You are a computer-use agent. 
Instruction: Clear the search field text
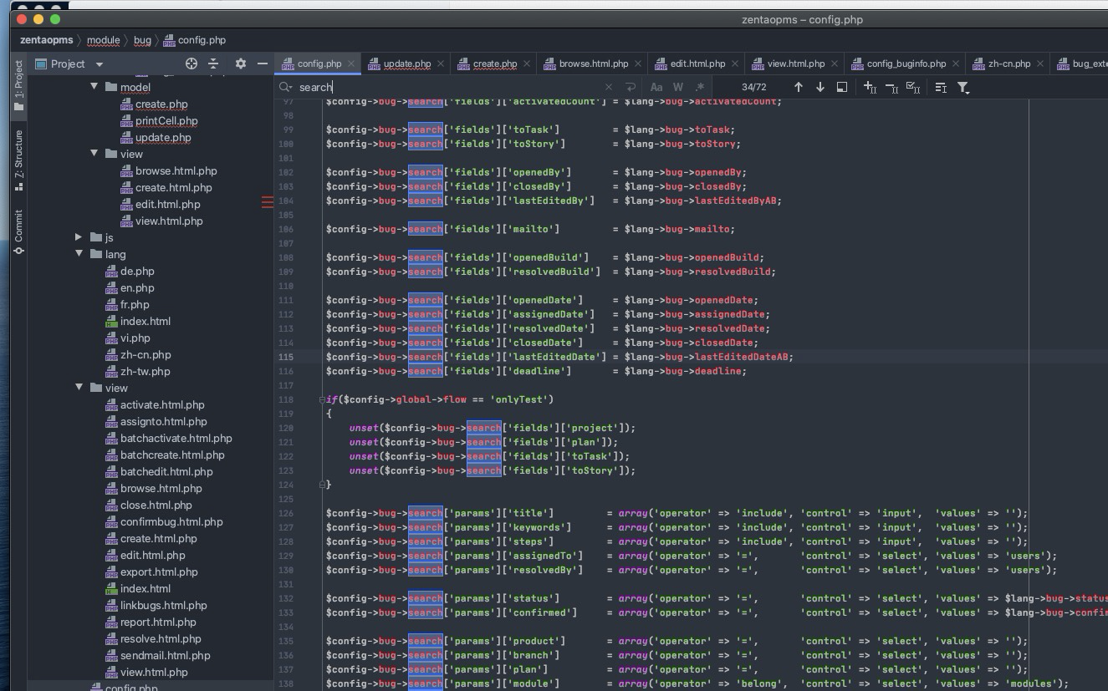pyautogui.click(x=608, y=87)
